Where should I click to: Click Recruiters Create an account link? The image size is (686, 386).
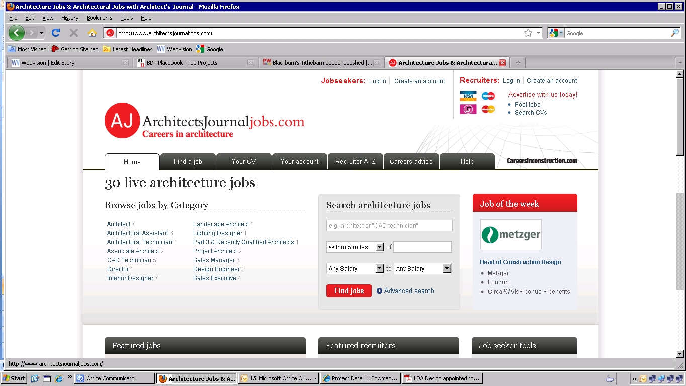552,80
